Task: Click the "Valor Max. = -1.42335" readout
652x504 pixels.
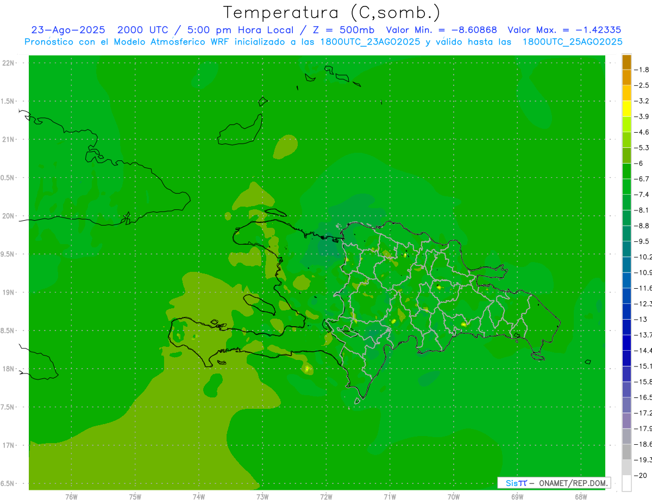Action: pos(564,30)
